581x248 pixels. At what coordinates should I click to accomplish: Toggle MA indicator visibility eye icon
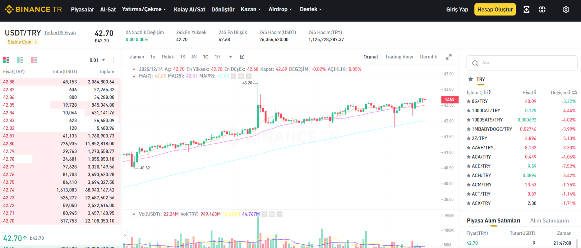(x=233, y=76)
